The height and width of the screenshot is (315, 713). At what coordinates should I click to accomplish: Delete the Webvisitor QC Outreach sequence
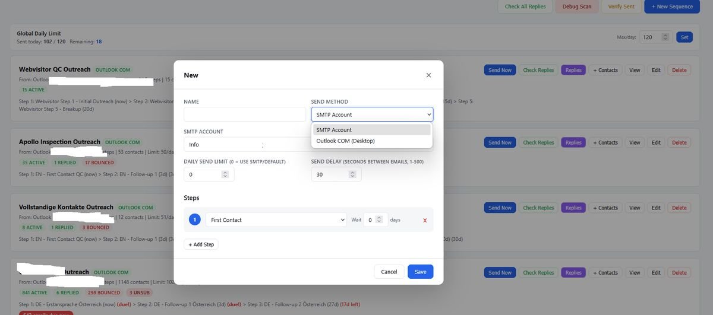[679, 70]
